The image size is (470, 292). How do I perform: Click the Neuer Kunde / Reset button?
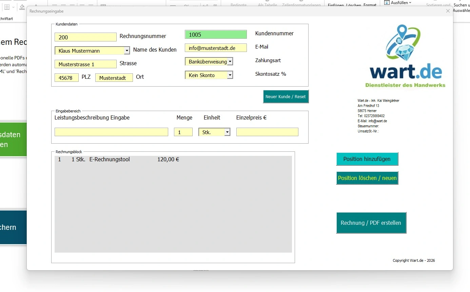point(286,96)
